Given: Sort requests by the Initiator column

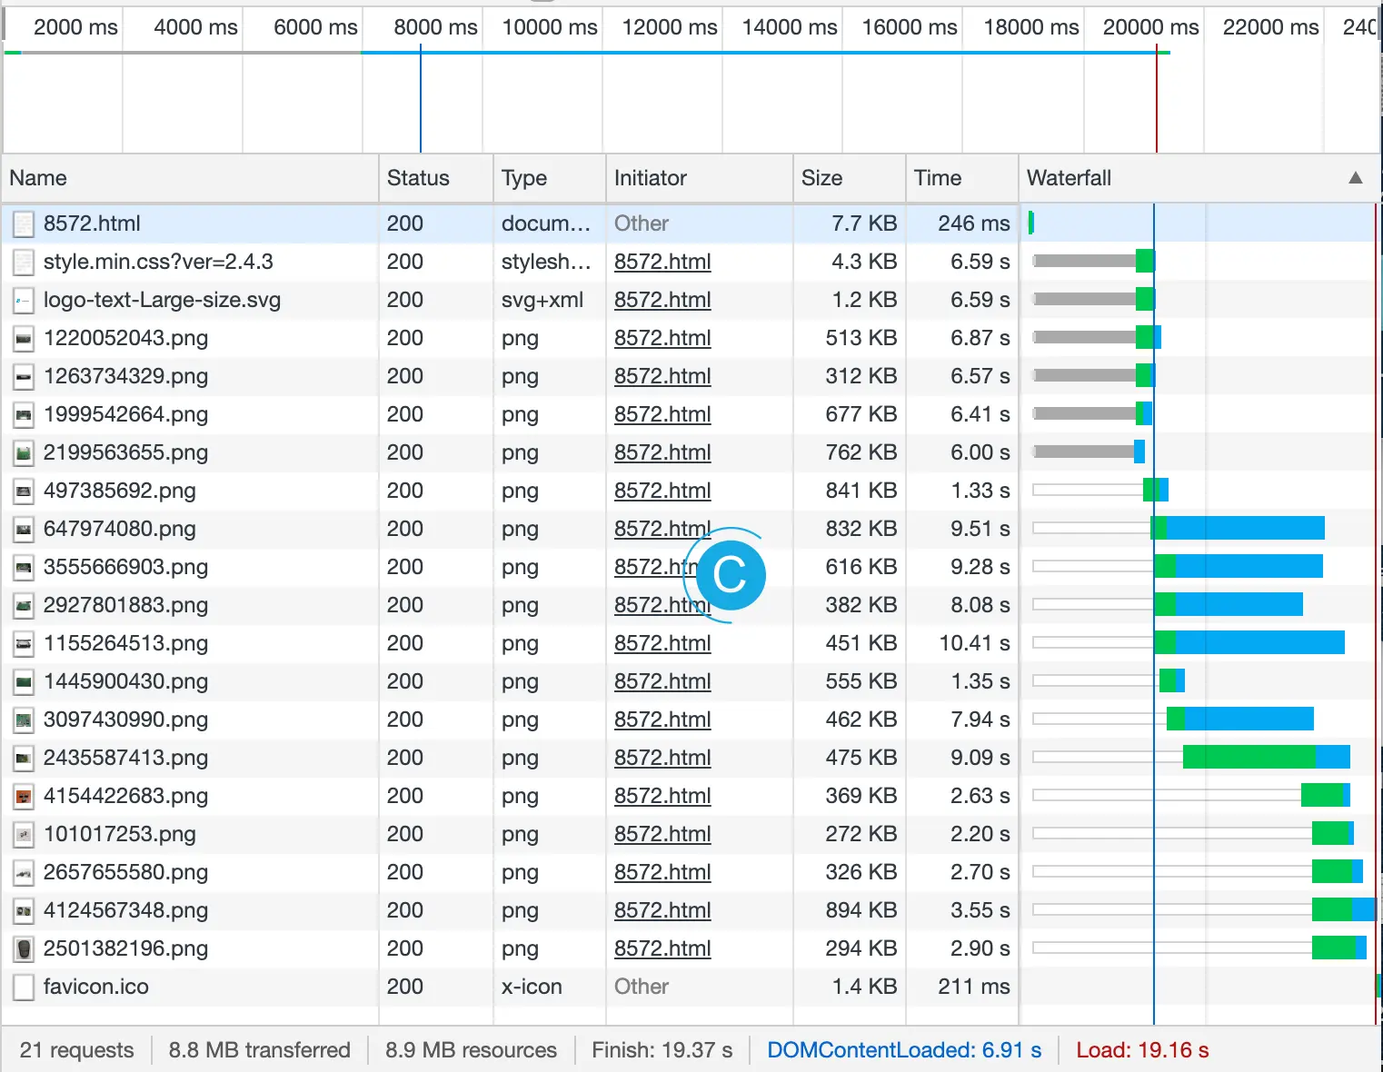Looking at the screenshot, I should tap(700, 178).
